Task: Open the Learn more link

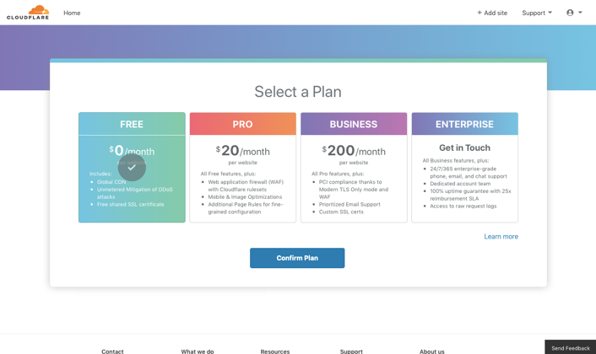Action: point(501,236)
